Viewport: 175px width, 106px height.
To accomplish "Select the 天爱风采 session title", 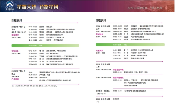I will 99,50.
